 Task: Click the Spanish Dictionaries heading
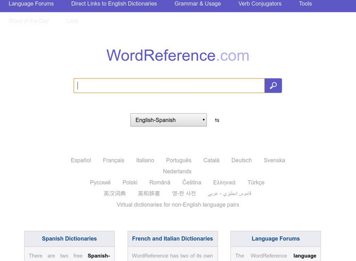tap(69, 239)
